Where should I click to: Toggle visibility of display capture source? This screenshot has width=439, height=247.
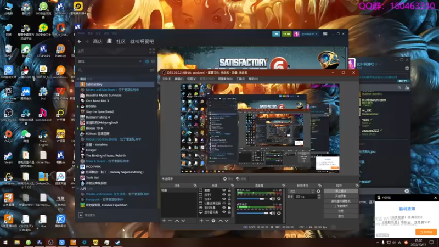pos(224,212)
